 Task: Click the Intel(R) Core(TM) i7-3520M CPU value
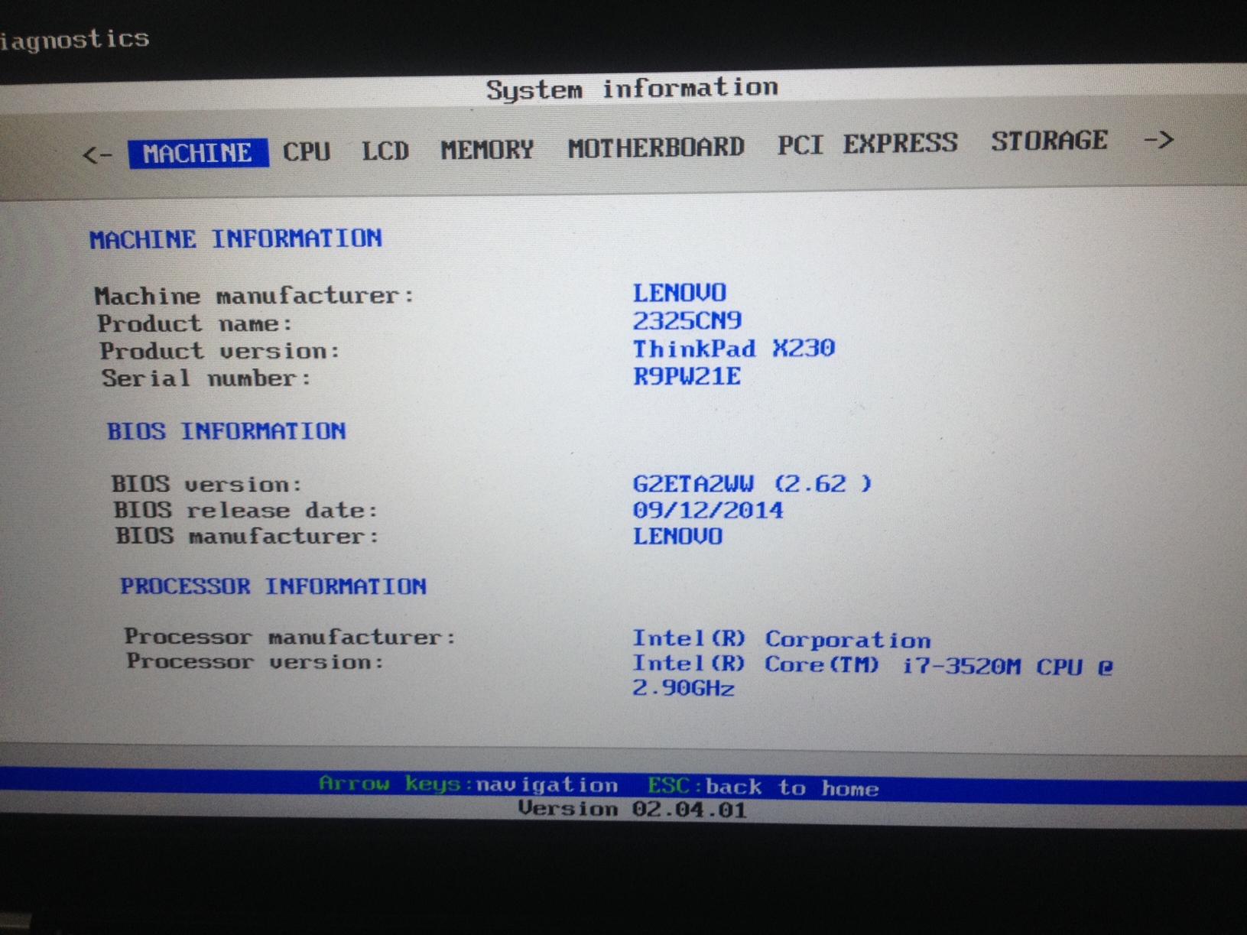[x=872, y=665]
